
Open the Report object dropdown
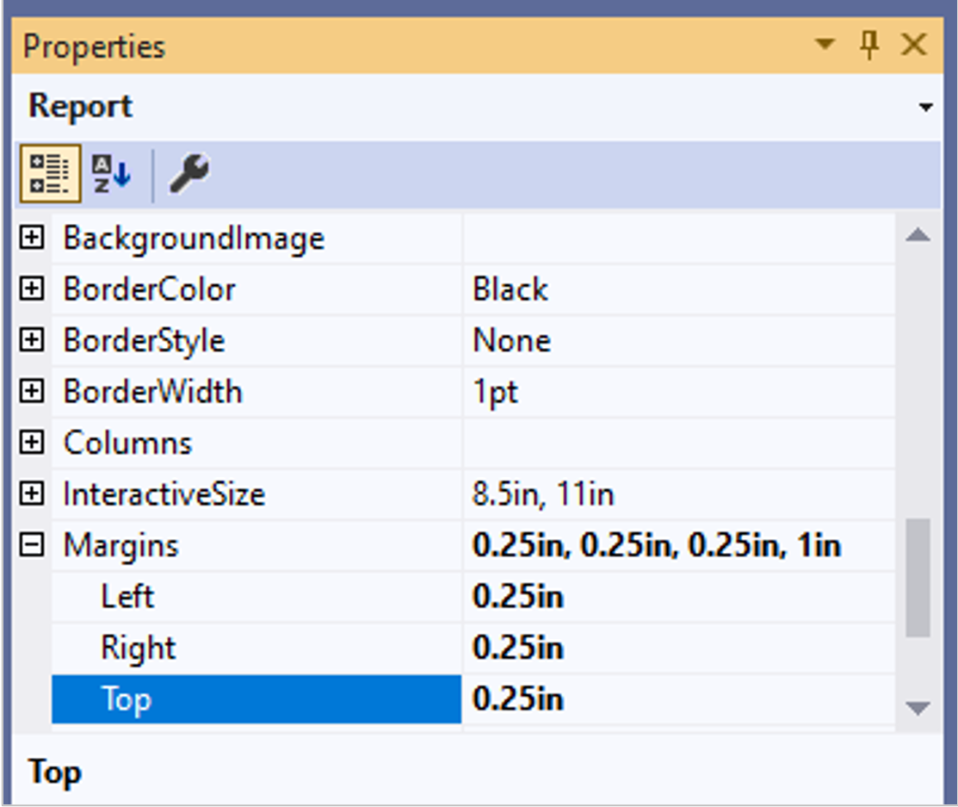tap(925, 109)
